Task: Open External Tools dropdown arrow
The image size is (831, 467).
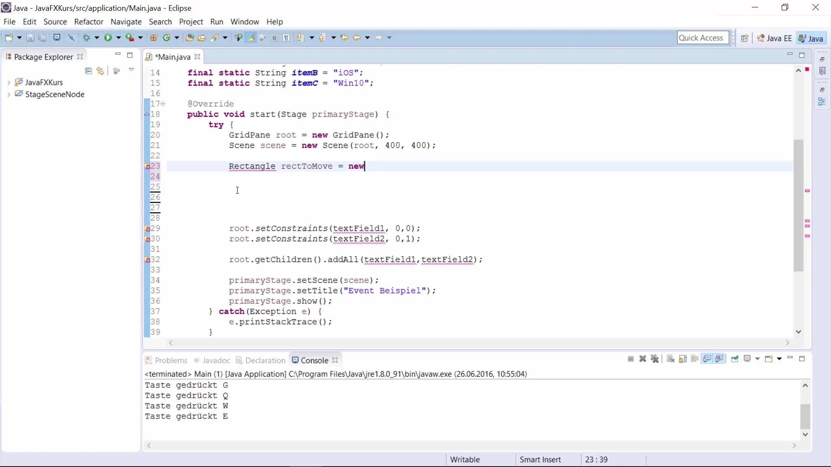Action: (140, 38)
